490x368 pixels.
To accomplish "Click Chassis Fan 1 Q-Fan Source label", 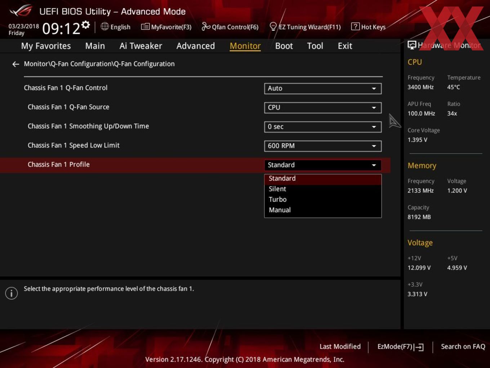I will [x=68, y=107].
